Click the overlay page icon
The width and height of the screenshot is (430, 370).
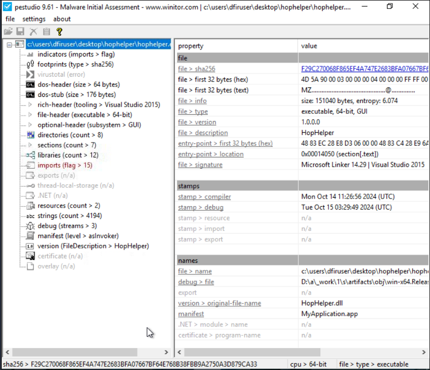pyautogui.click(x=30, y=266)
